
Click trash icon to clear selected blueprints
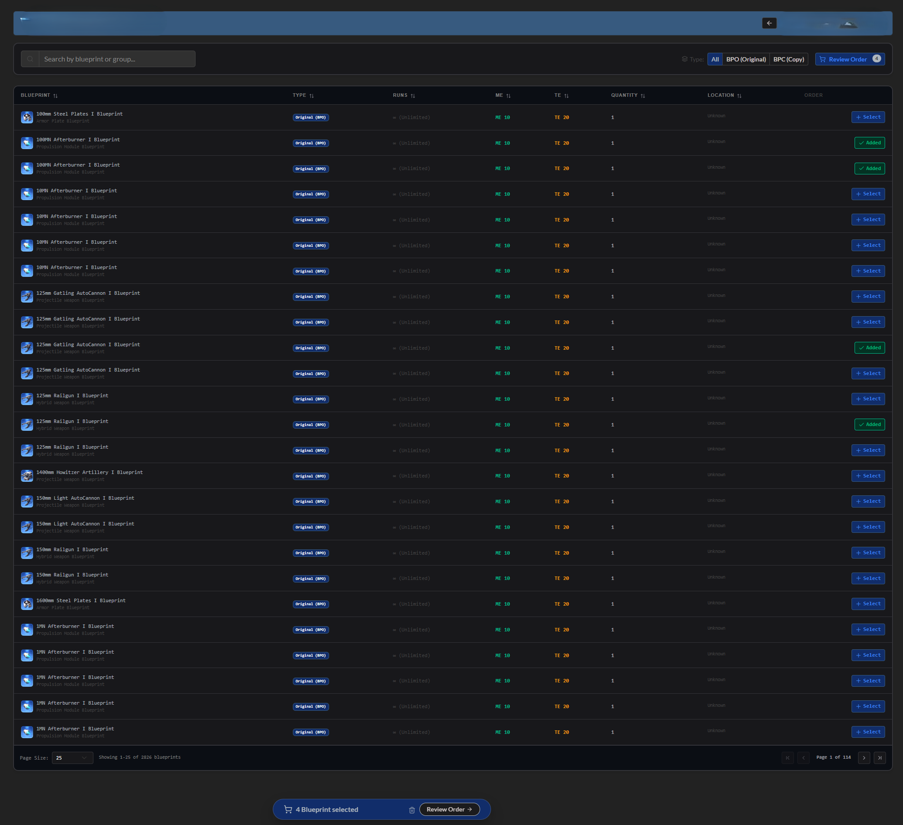coord(412,810)
